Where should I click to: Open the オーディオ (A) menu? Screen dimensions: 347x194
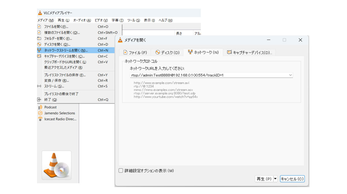82,20
